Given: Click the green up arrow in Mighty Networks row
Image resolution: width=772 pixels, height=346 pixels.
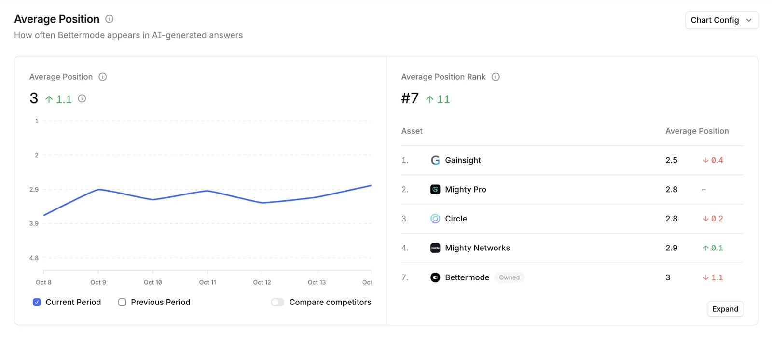Looking at the screenshot, I should point(706,248).
